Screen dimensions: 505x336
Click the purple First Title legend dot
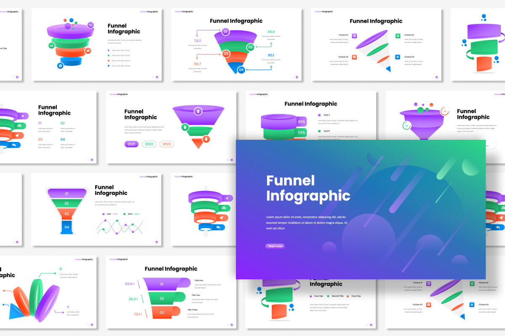tap(311, 296)
